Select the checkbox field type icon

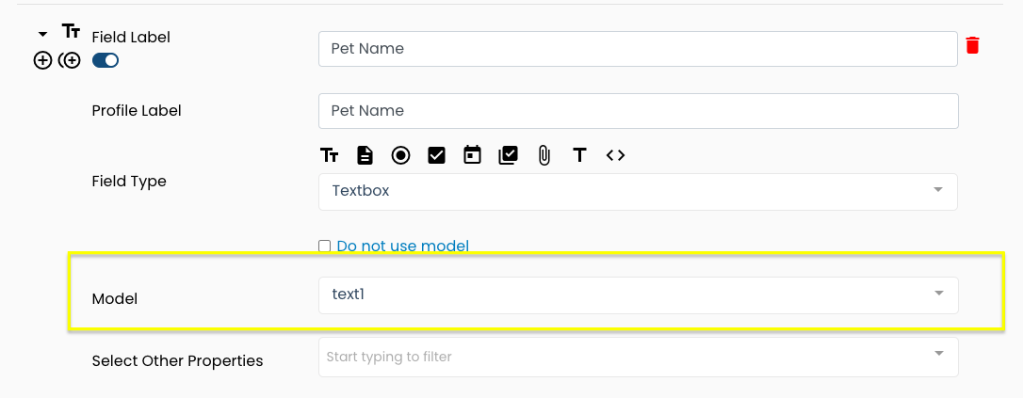click(436, 155)
